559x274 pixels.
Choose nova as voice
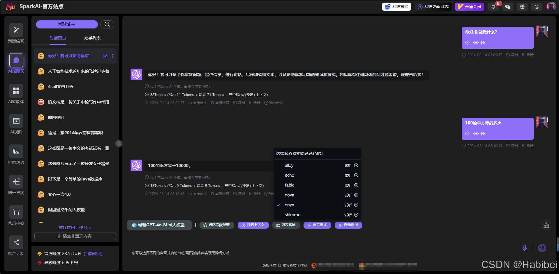point(290,195)
